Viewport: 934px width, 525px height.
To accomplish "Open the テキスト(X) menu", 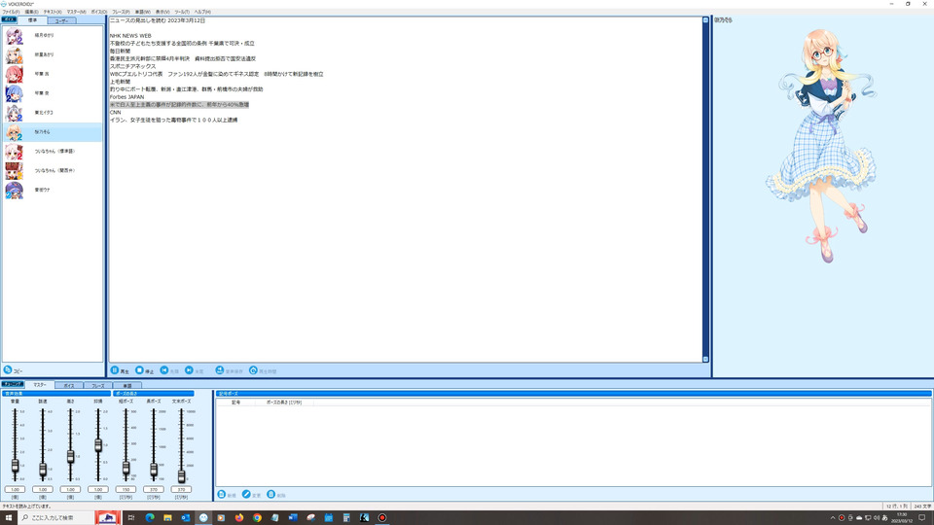I will (x=53, y=12).
